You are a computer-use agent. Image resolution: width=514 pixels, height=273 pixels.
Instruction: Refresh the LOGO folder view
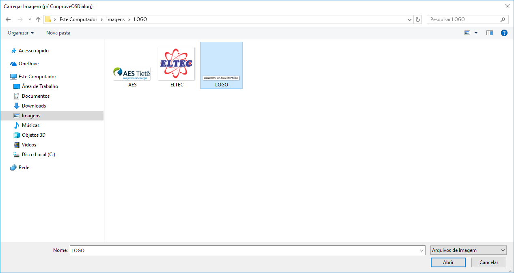click(418, 19)
